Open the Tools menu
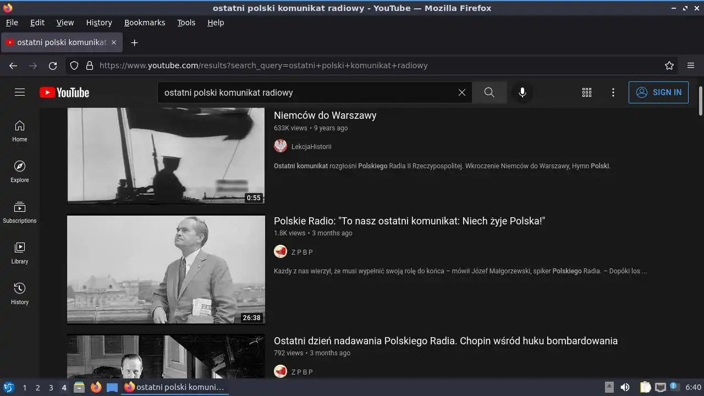 186,23
